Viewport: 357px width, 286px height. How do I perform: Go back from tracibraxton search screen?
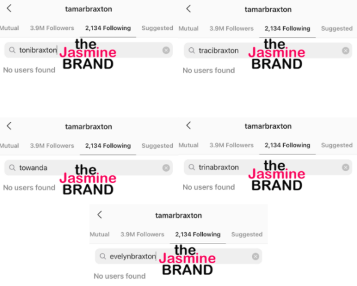pyautogui.click(x=188, y=9)
